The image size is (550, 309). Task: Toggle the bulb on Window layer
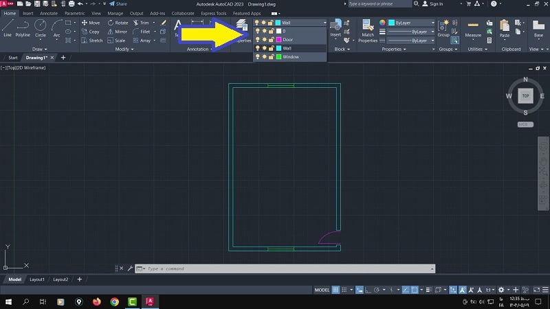(257, 57)
